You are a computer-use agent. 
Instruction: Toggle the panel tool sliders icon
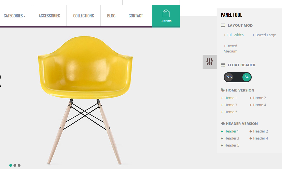pos(210,62)
